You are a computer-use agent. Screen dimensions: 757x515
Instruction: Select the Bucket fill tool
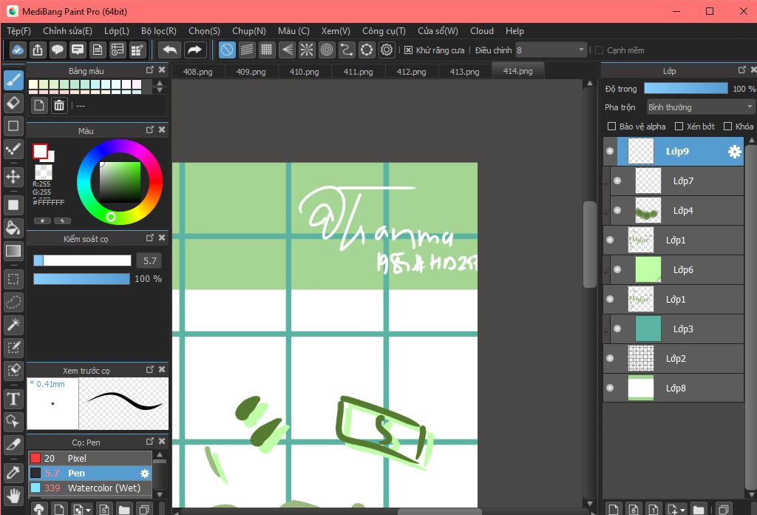13,228
